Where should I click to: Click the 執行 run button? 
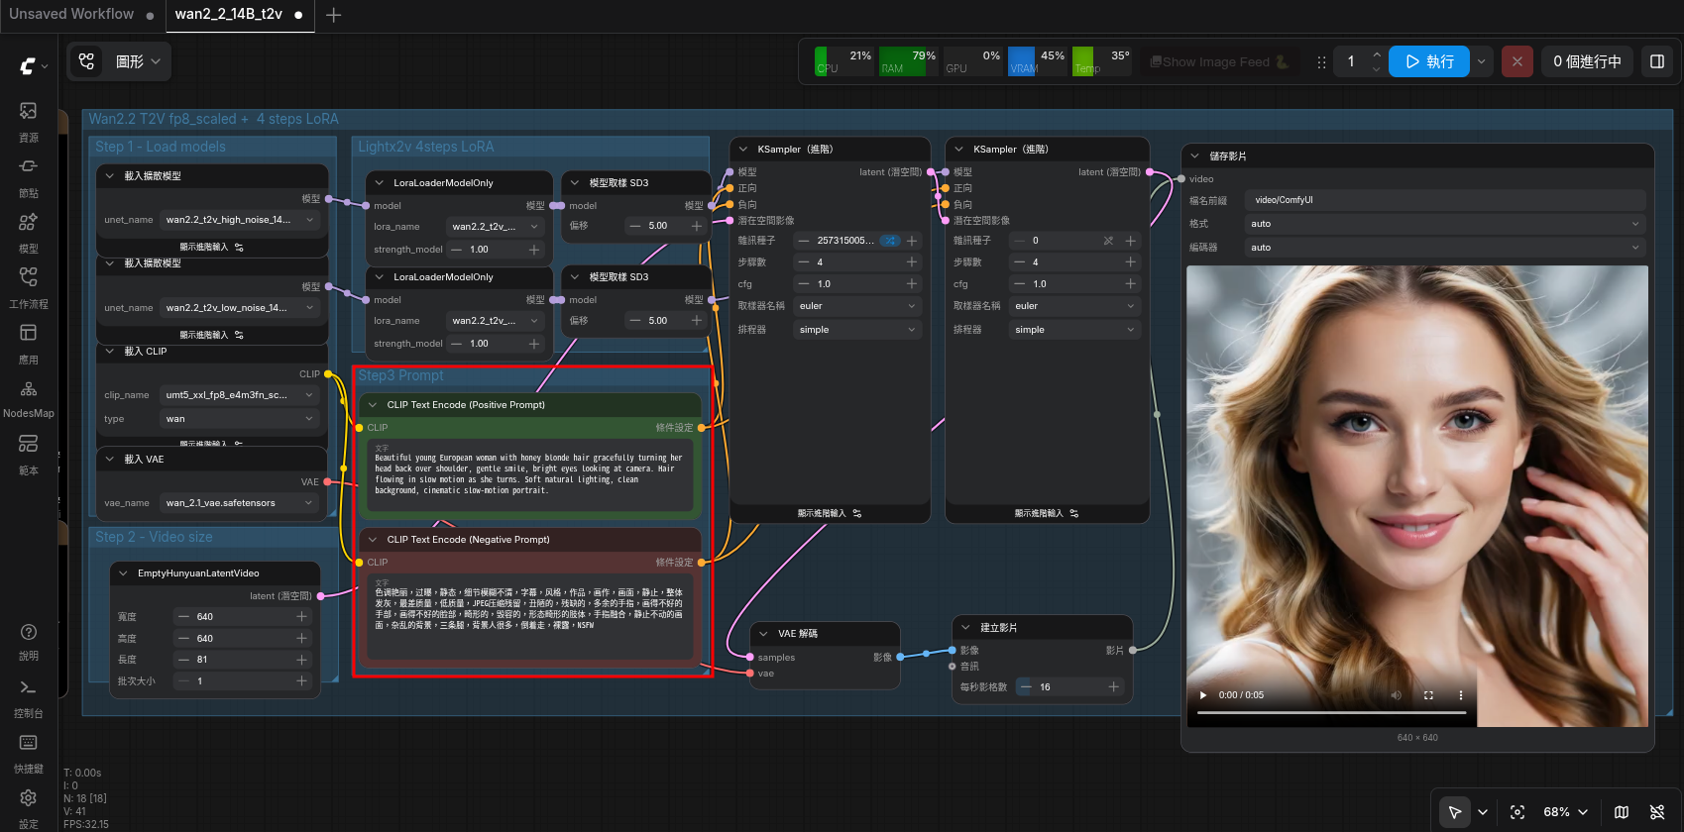coord(1429,61)
